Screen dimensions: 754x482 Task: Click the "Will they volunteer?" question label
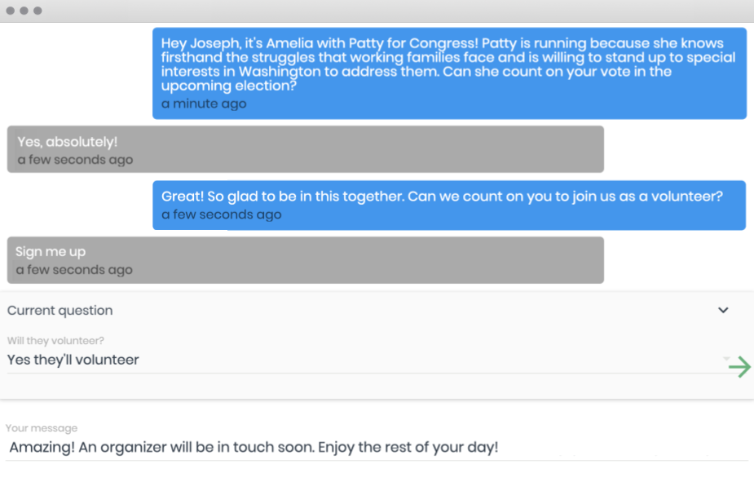coord(55,341)
